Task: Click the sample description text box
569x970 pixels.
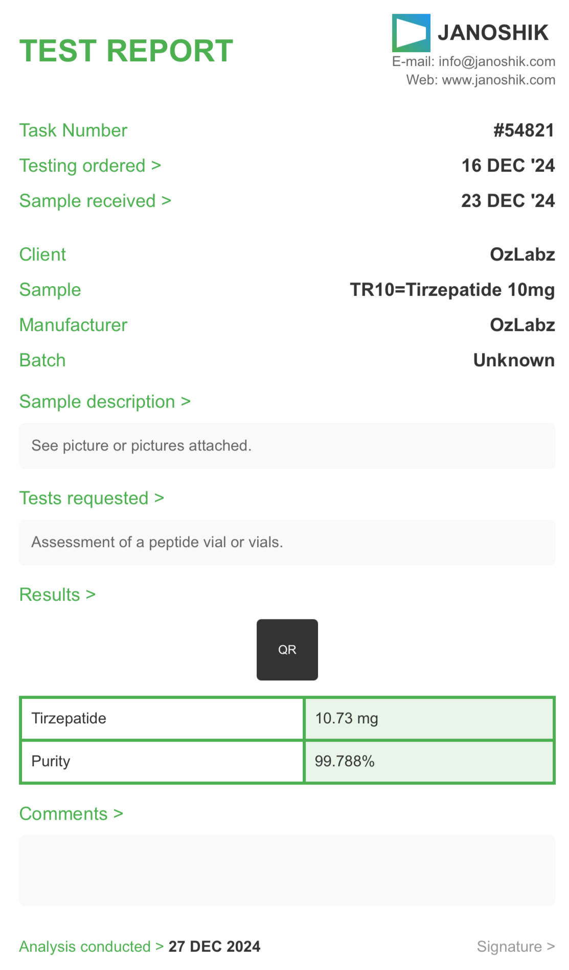Action: [287, 446]
